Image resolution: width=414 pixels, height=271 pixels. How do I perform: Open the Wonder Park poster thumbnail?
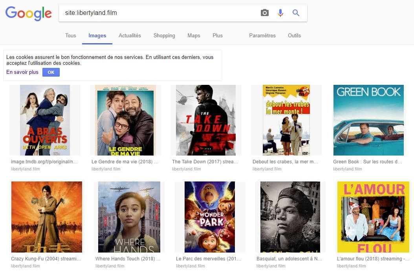pos(210,217)
